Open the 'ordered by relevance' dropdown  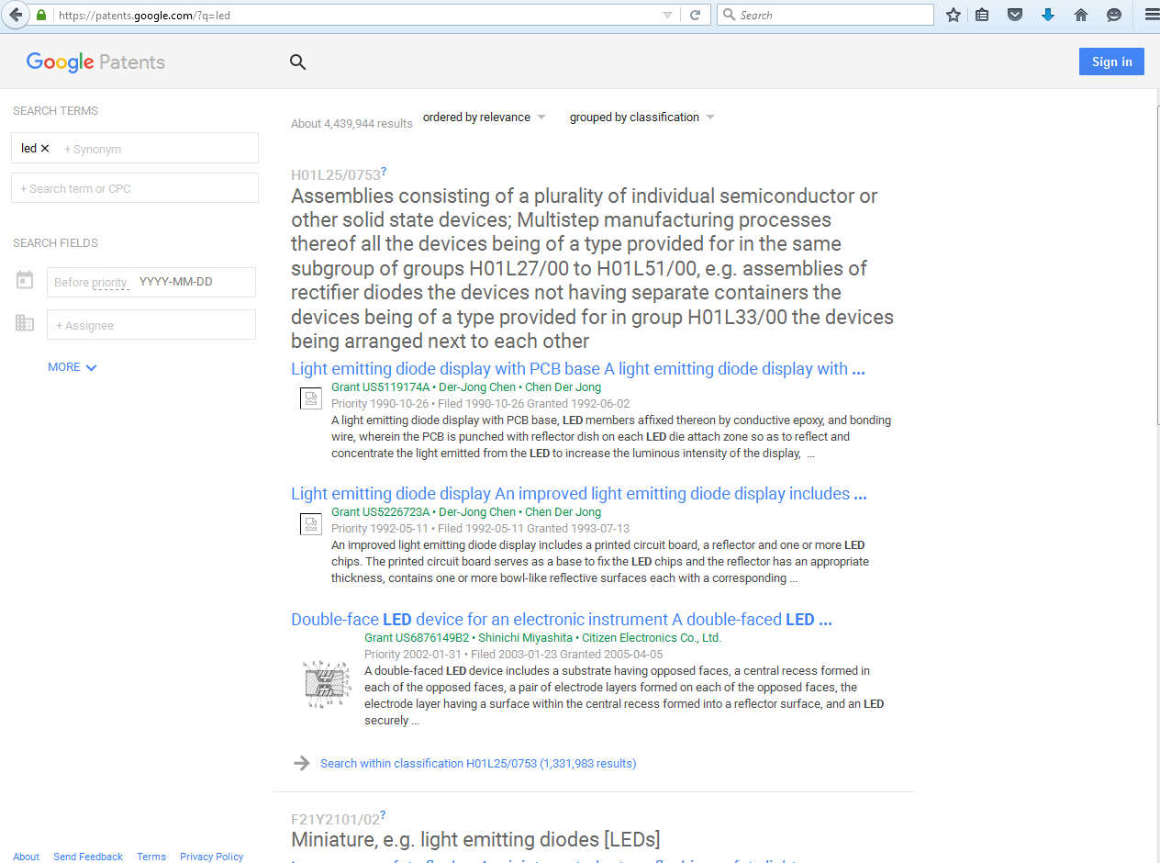tap(484, 118)
